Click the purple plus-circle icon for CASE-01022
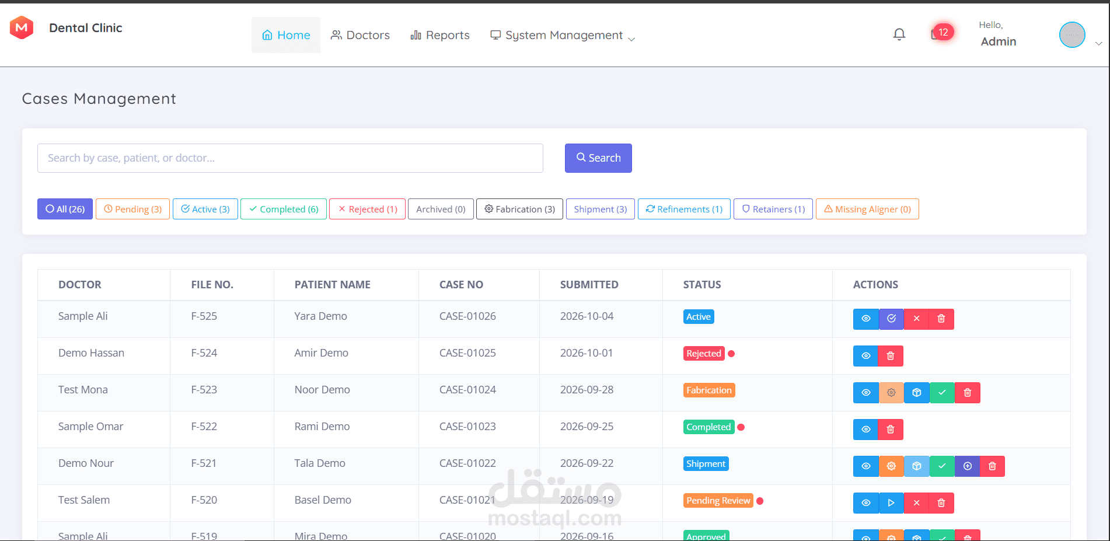The width and height of the screenshot is (1110, 541). coord(968,466)
